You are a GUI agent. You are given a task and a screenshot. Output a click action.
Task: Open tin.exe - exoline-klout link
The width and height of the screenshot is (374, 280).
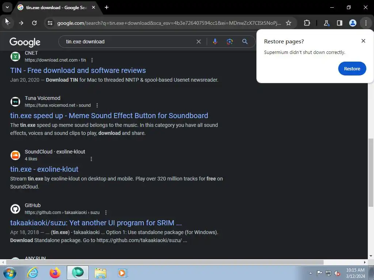[44, 169]
